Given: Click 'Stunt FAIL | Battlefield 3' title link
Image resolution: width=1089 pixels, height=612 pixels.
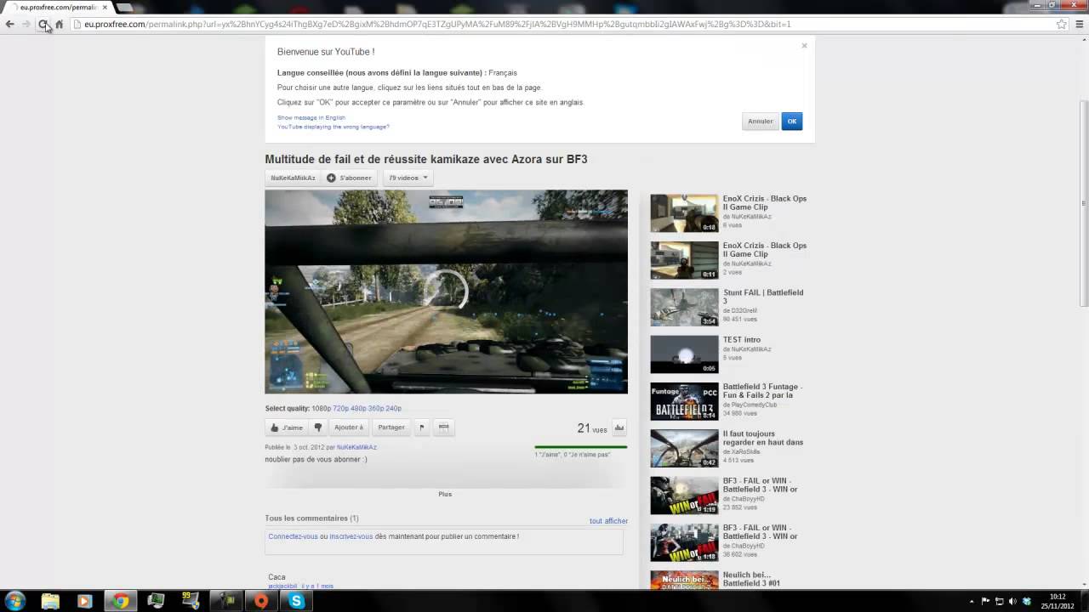Looking at the screenshot, I should coord(763,297).
